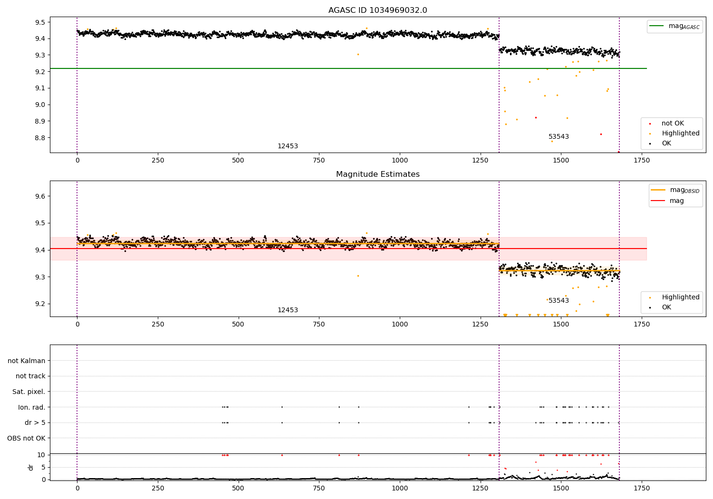Click the 'Ion. rad.' row label
713x499 pixels.
coord(32,407)
